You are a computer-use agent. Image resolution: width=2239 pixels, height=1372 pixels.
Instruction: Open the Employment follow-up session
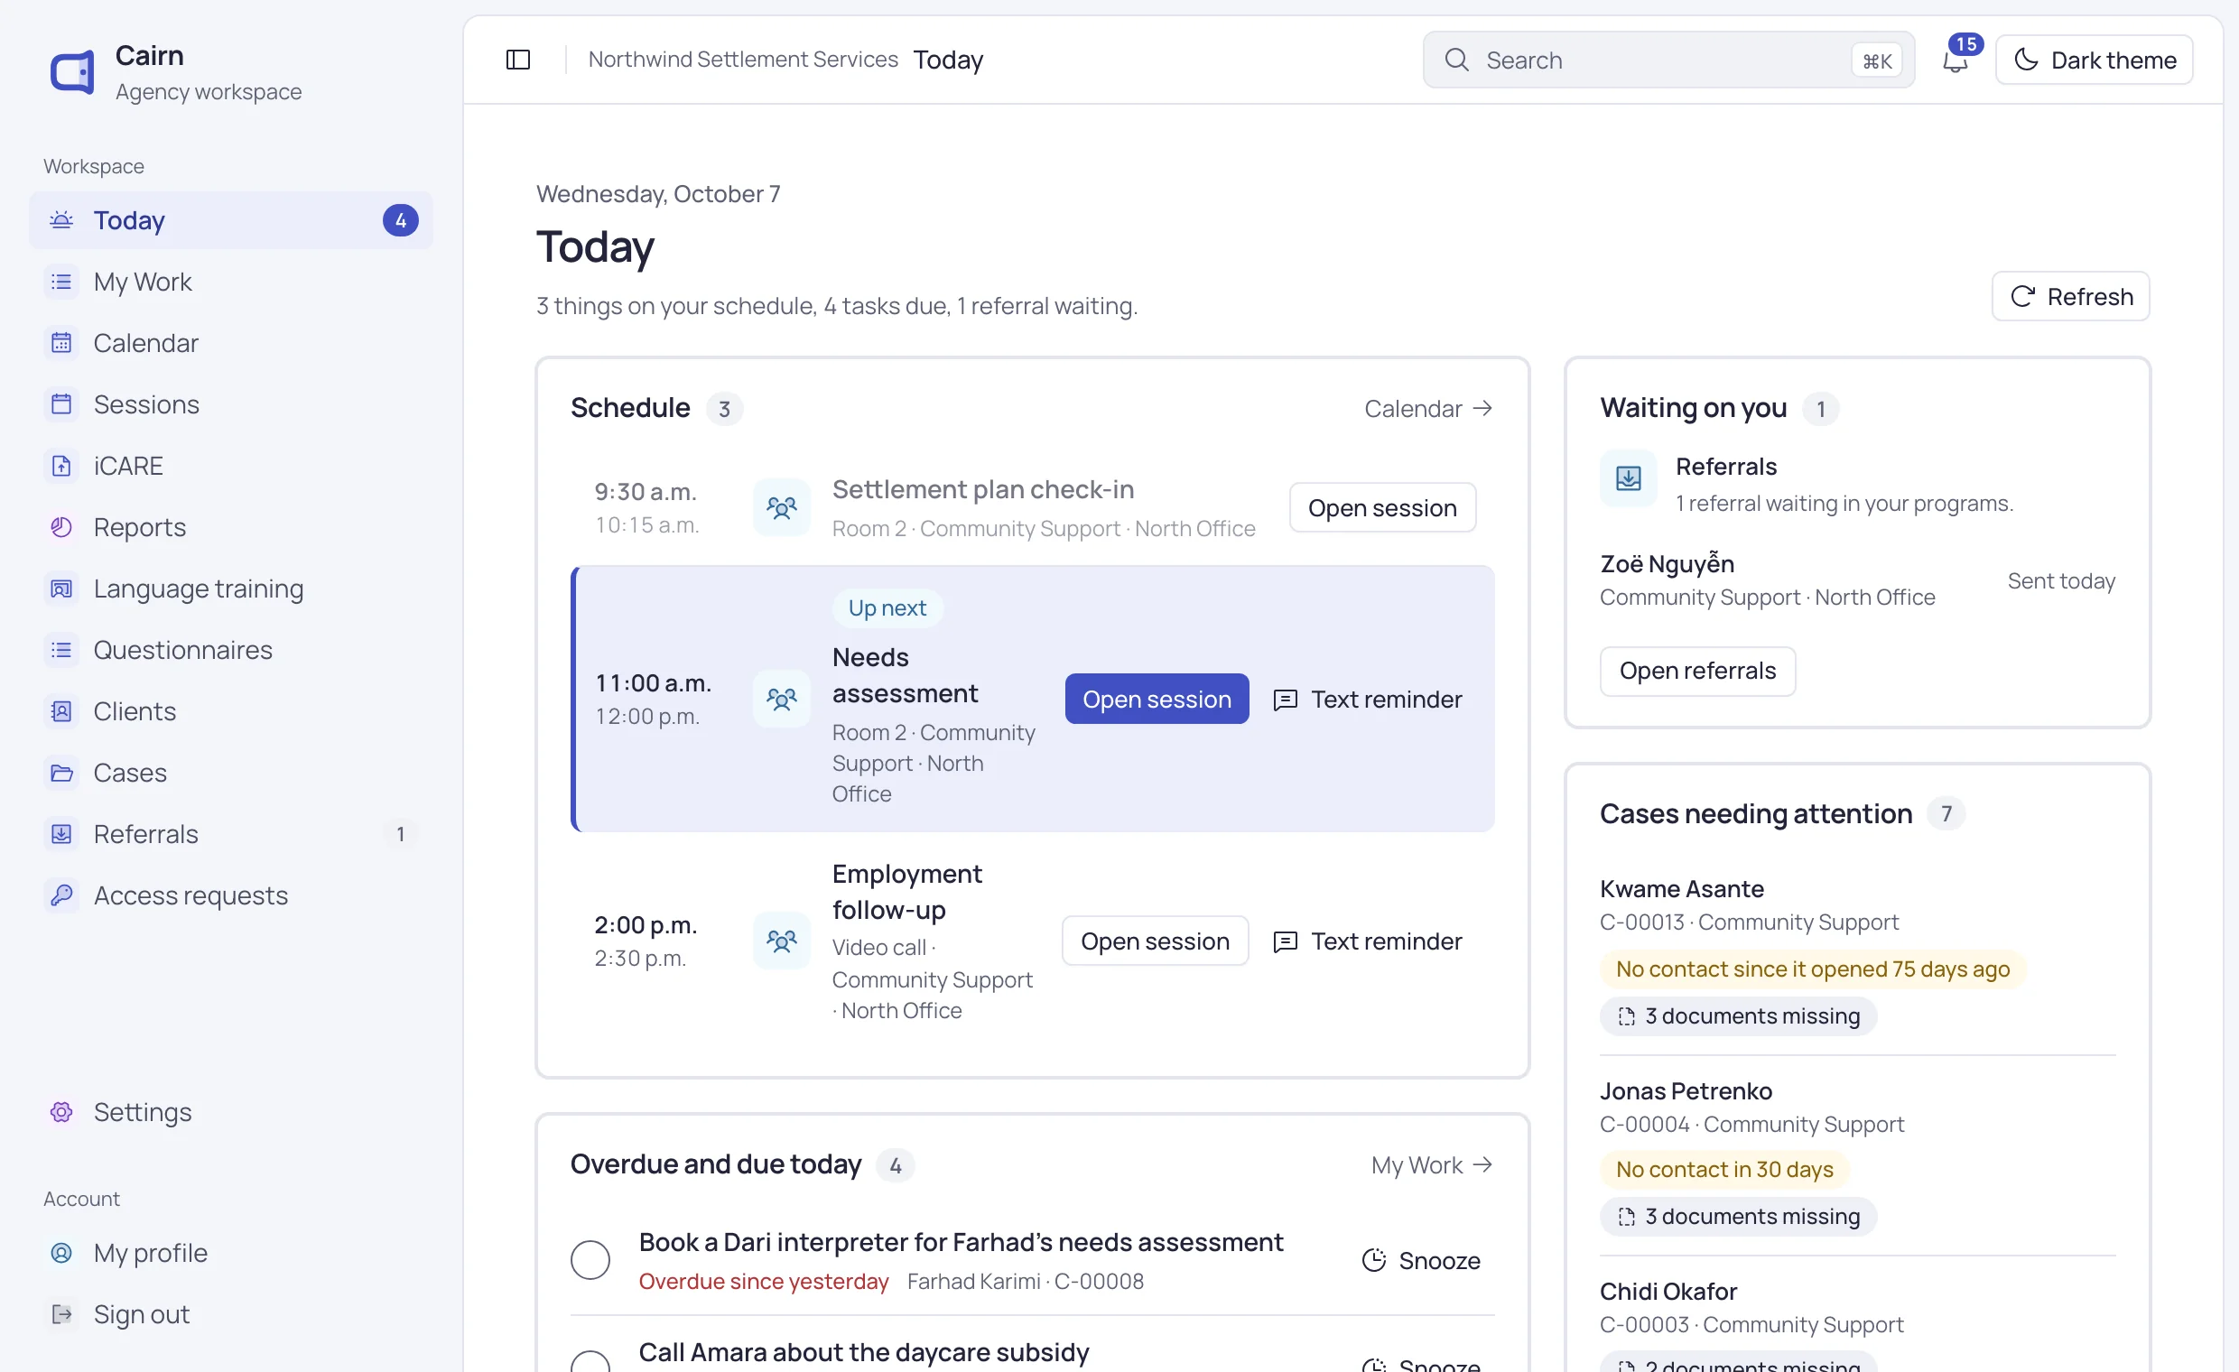tap(1155, 941)
